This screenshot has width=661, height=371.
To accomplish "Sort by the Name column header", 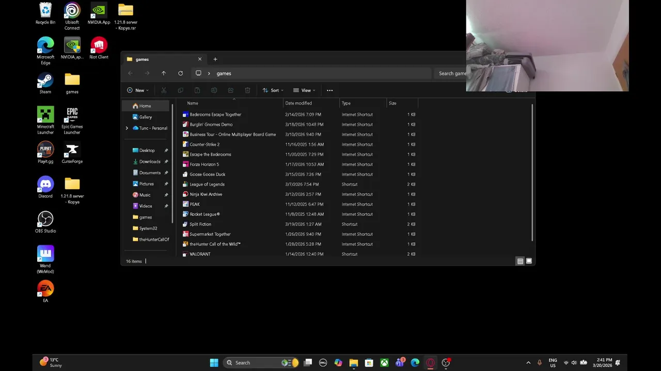I will point(233,103).
